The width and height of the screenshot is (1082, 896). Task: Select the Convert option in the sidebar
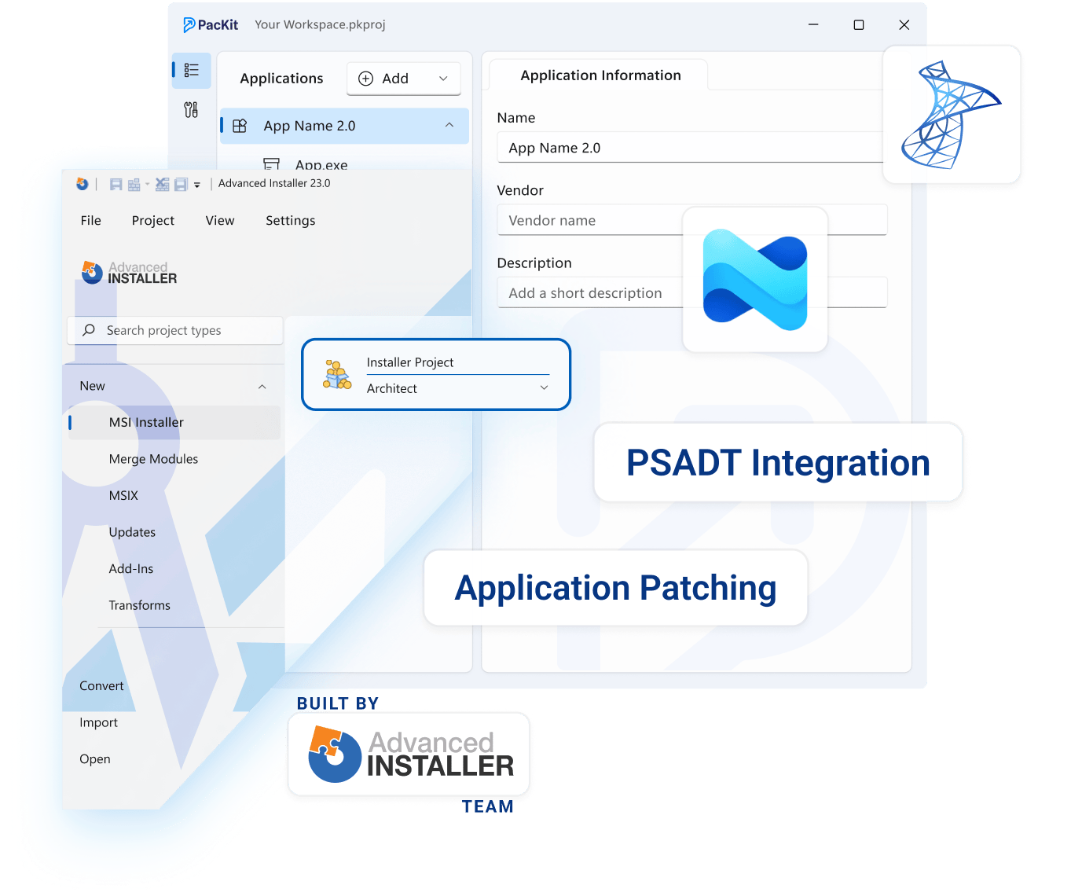point(101,685)
